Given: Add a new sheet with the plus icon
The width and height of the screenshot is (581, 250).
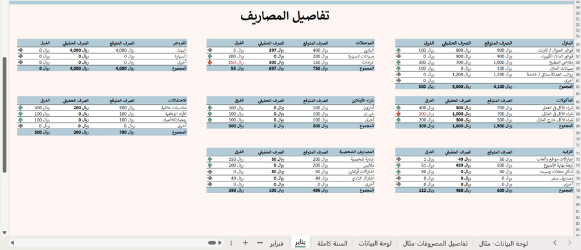Looking at the screenshot, I should coord(245,243).
